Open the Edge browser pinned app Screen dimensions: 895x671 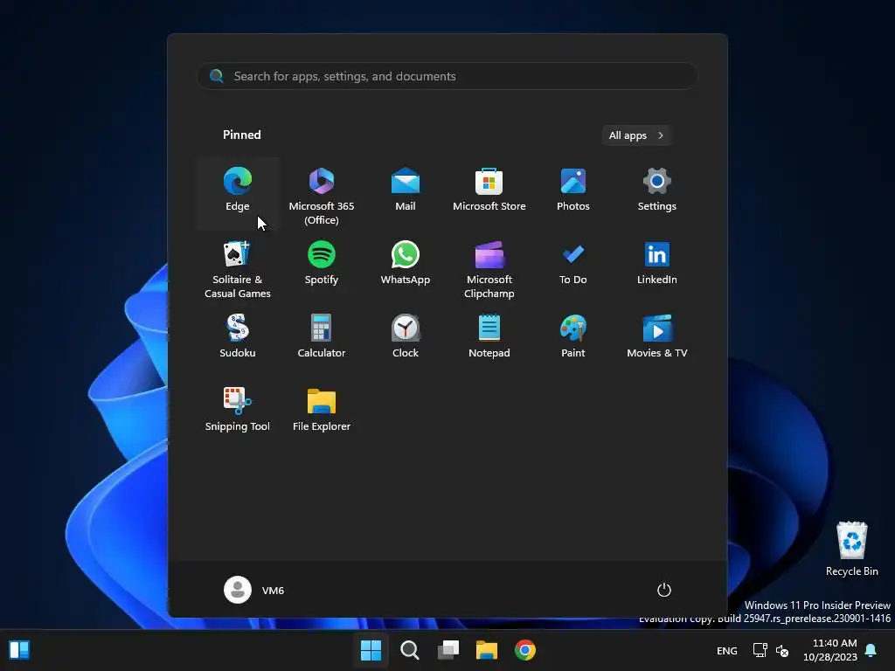(x=238, y=192)
